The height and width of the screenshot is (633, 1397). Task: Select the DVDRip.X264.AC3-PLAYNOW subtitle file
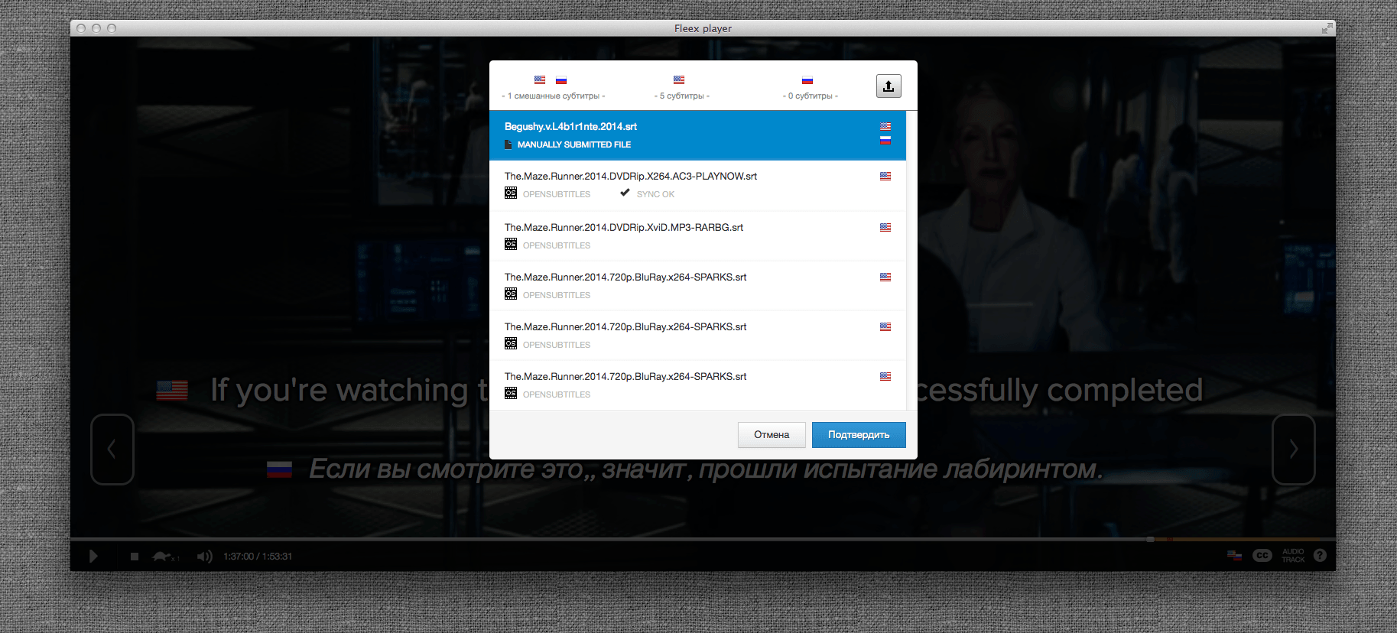[x=697, y=185]
